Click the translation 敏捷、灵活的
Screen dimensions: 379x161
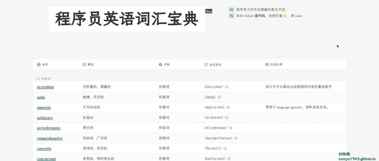93,97
